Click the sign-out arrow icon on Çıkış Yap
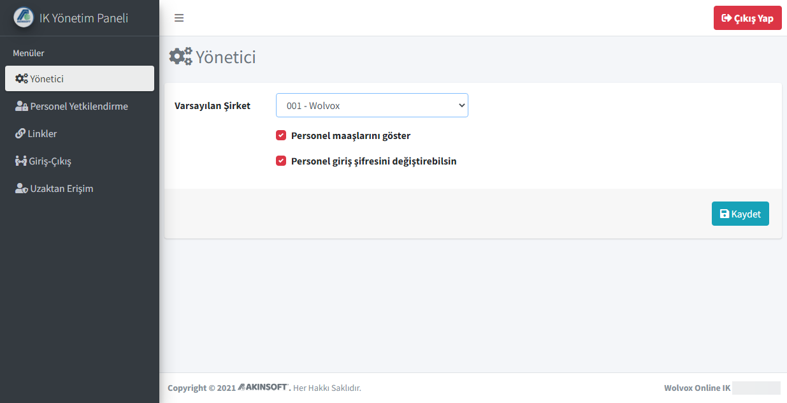Screen dimensions: 787x403 point(726,18)
